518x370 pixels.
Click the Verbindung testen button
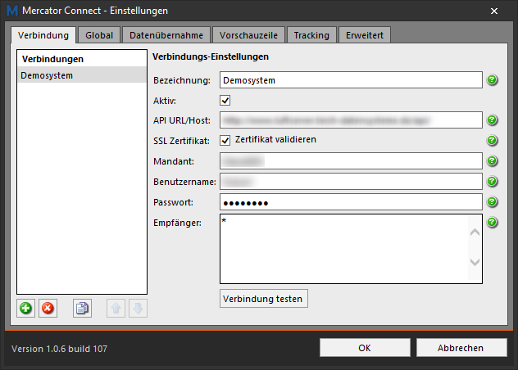click(x=264, y=299)
